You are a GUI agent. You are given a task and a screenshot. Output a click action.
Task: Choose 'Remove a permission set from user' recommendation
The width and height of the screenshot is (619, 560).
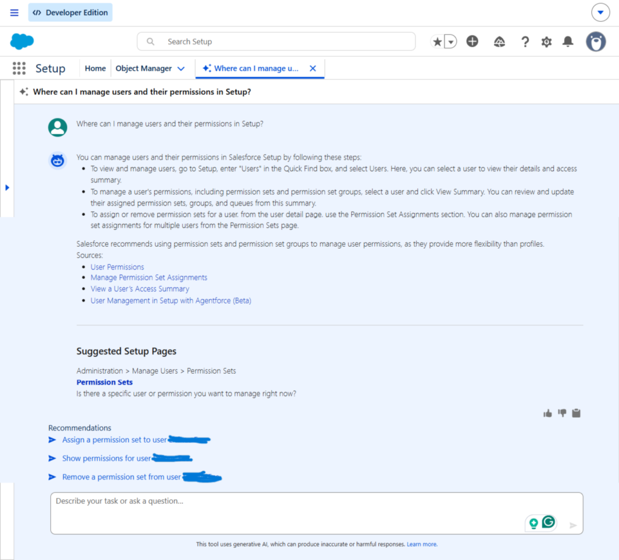click(122, 477)
